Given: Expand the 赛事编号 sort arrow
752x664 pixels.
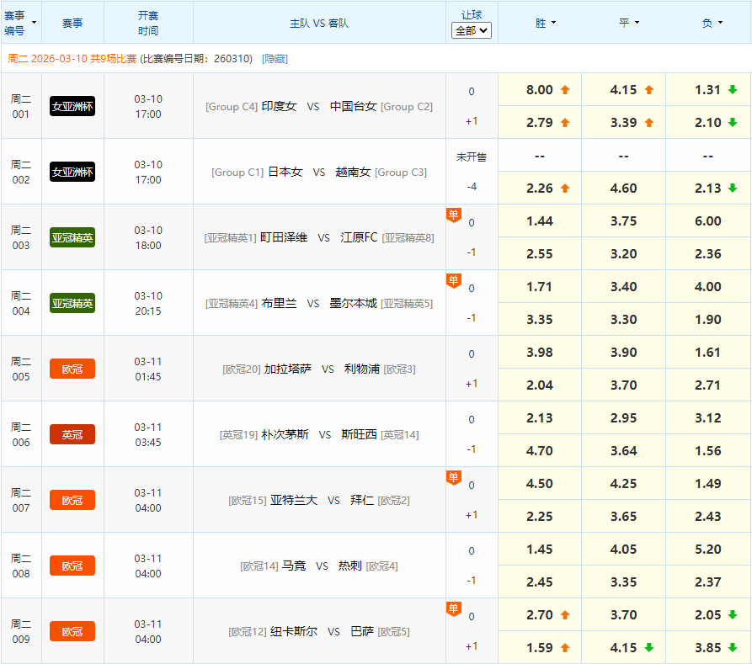Looking at the screenshot, I should 34,23.
